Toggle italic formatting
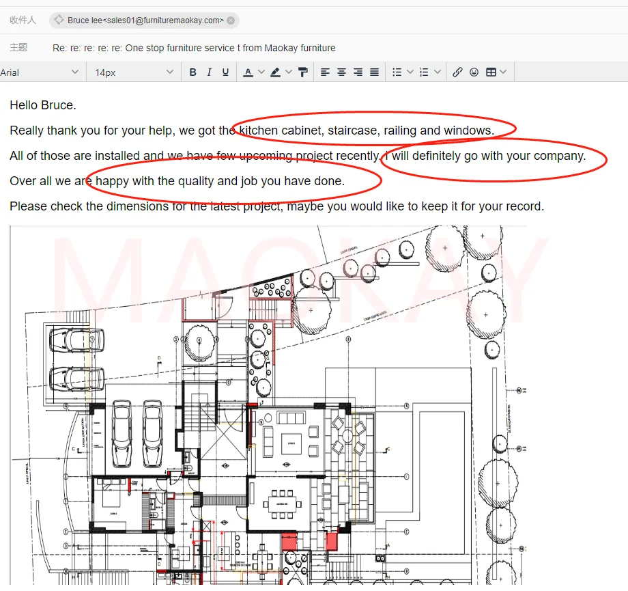The width and height of the screenshot is (628, 591). pos(209,72)
